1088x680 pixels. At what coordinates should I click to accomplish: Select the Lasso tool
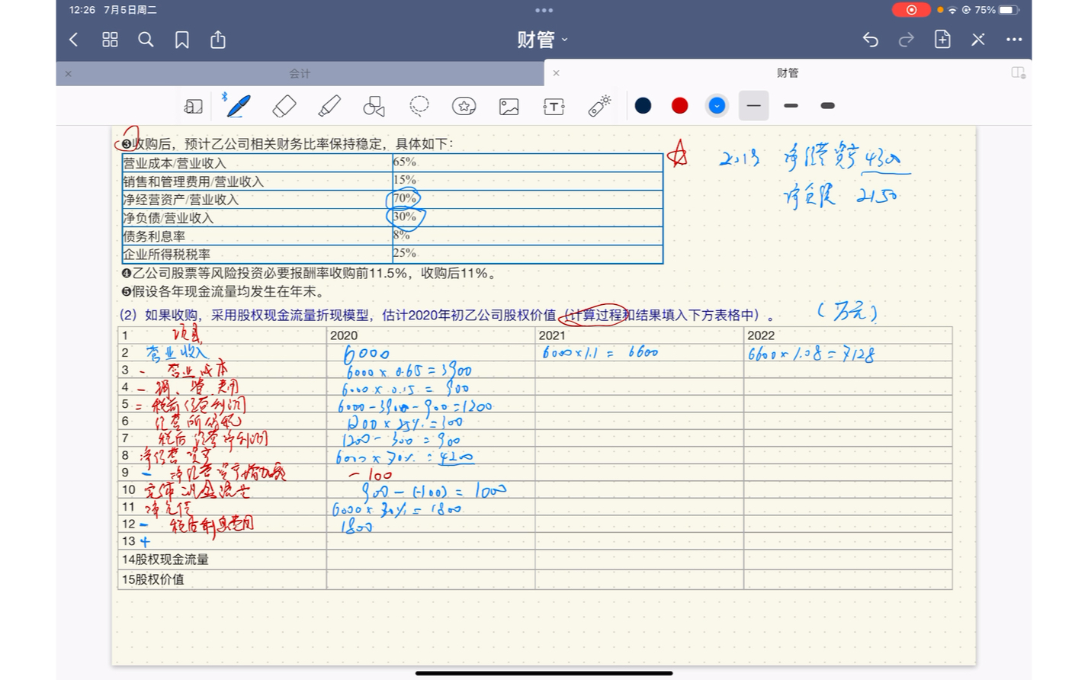pos(419,106)
